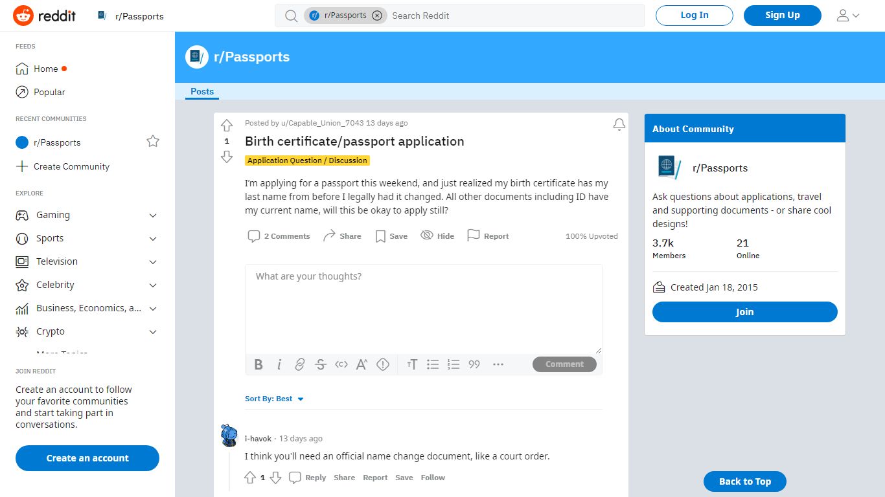Remove the r/Passports search filter chip

(377, 16)
